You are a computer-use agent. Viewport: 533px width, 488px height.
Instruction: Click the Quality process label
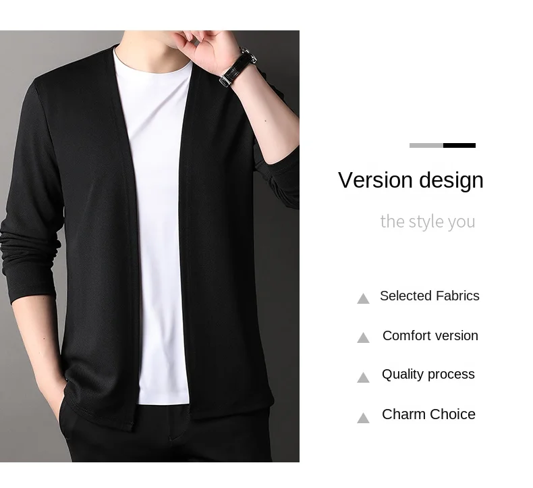pos(428,375)
